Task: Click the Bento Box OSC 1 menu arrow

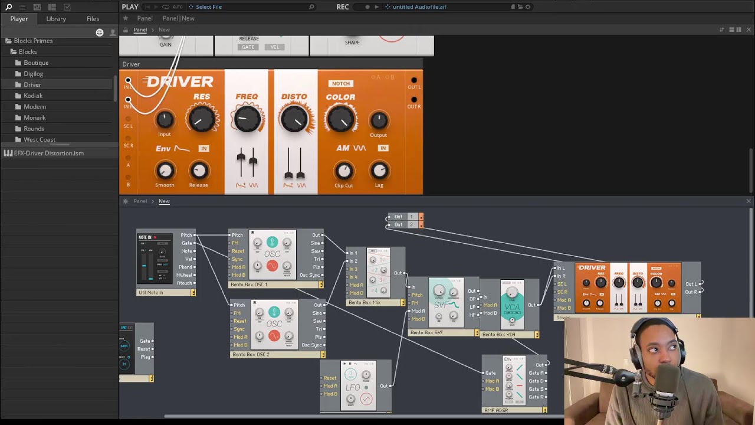Action: 321,285
